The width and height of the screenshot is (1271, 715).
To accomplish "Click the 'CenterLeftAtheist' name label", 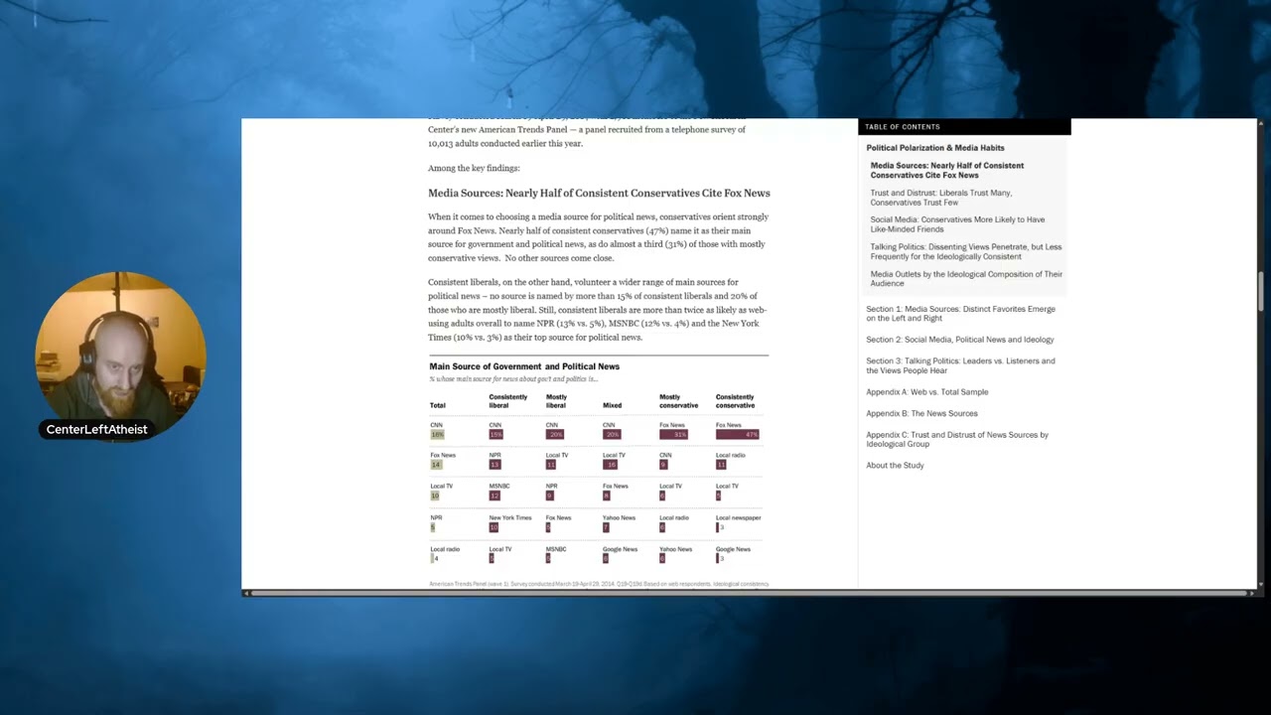I will [x=96, y=429].
